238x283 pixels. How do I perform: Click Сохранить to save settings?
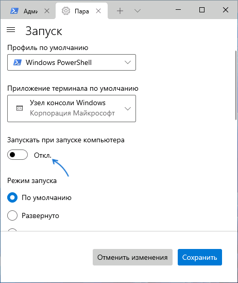[200, 257]
